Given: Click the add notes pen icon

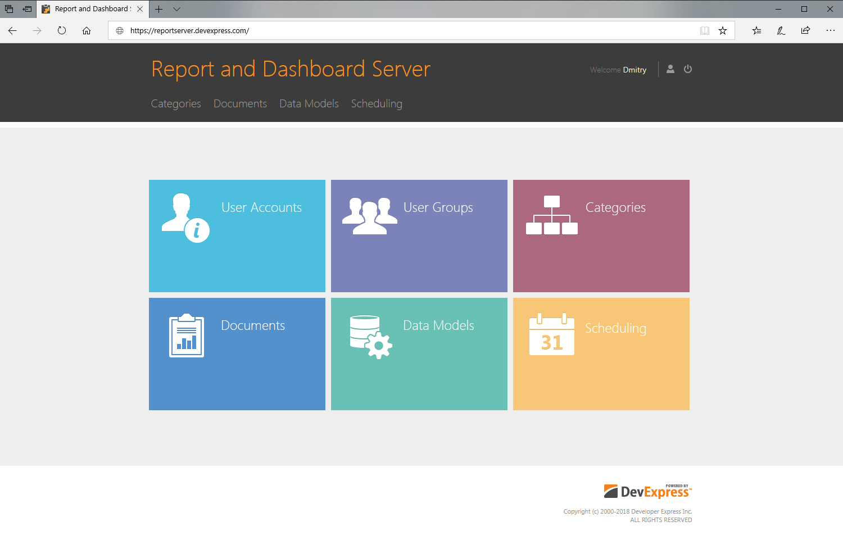Looking at the screenshot, I should [781, 30].
